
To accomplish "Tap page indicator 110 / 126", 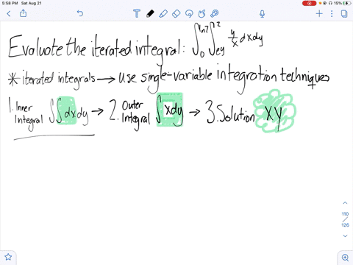I will pyautogui.click(x=345, y=219).
